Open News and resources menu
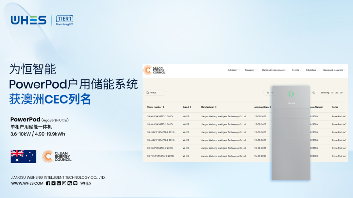This screenshot has height=198, width=353. click(x=334, y=70)
